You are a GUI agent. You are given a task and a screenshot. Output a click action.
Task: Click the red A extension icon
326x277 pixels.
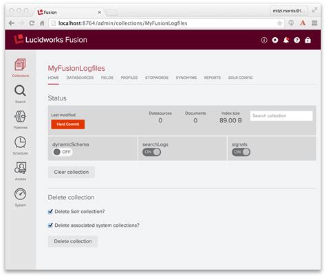[x=303, y=23]
